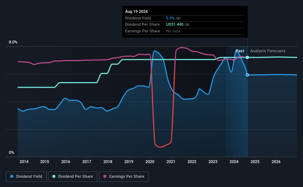The width and height of the screenshot is (303, 187).
Task: Select the teal dividend per share marker at Aug 2024
Action: tap(247, 57)
